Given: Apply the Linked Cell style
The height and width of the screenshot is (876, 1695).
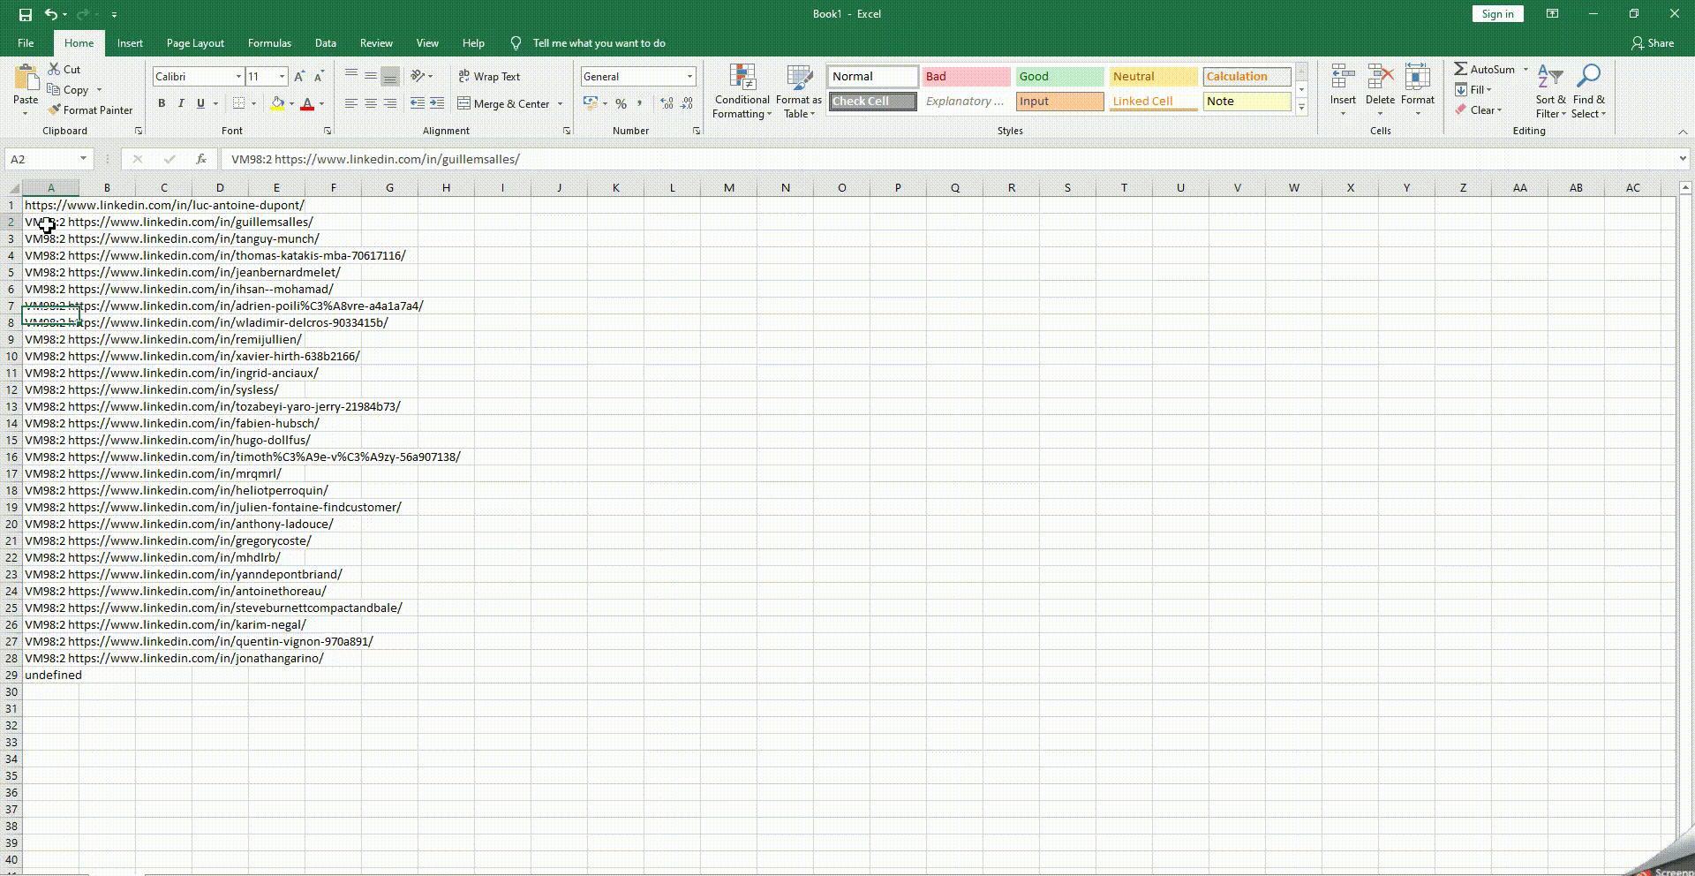Looking at the screenshot, I should [1153, 102].
